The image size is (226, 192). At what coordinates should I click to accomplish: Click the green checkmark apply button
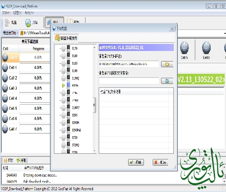pyautogui.click(x=136, y=162)
